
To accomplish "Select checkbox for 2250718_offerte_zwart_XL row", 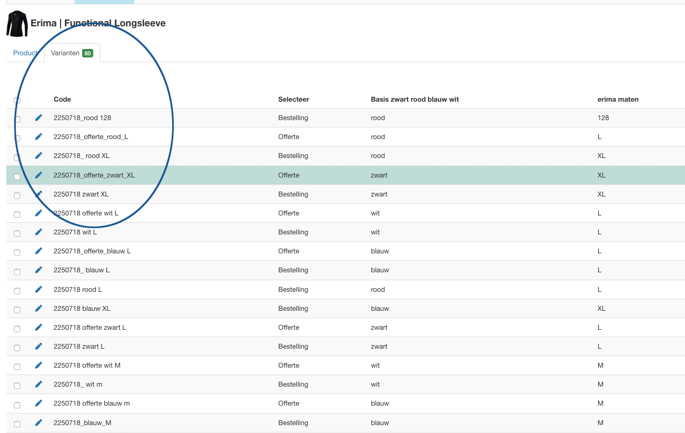I will [x=17, y=176].
